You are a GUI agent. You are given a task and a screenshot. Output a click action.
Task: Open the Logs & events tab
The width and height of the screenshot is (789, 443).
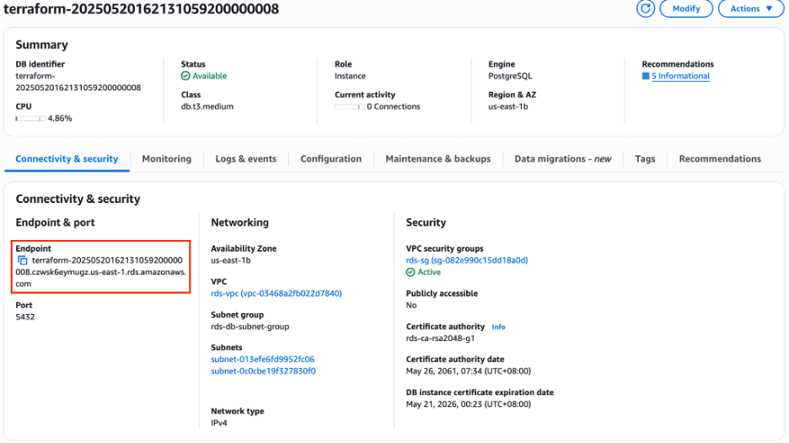click(x=245, y=158)
